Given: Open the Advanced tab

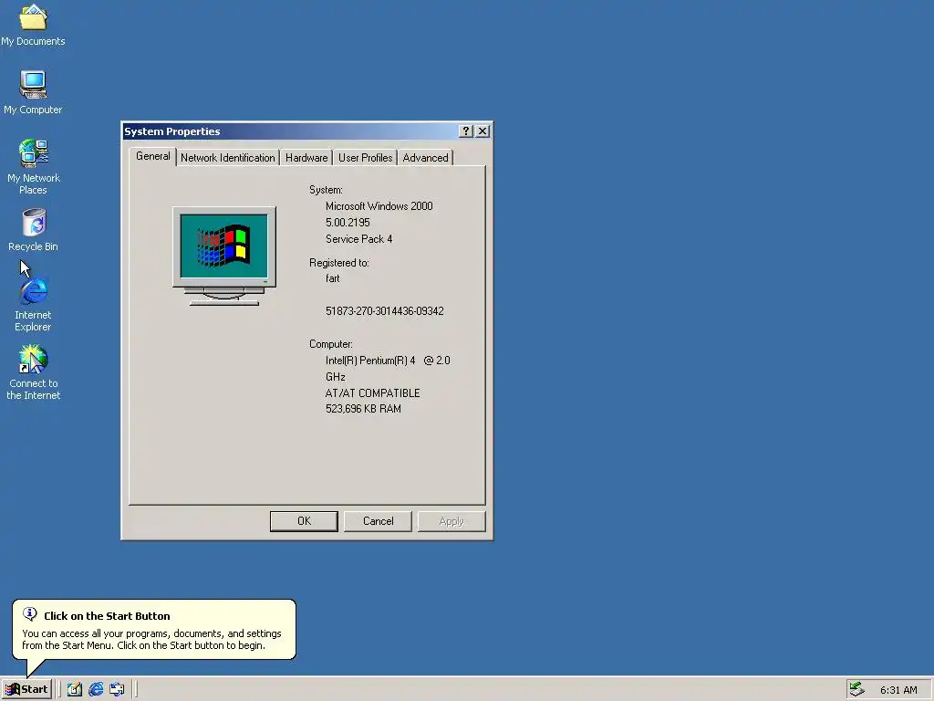Looking at the screenshot, I should [425, 158].
